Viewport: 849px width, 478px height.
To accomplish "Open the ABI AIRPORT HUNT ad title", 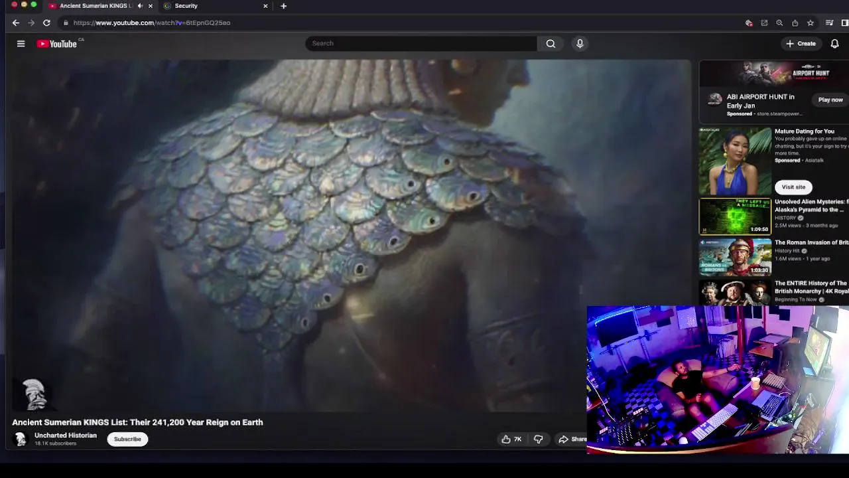I will click(760, 101).
